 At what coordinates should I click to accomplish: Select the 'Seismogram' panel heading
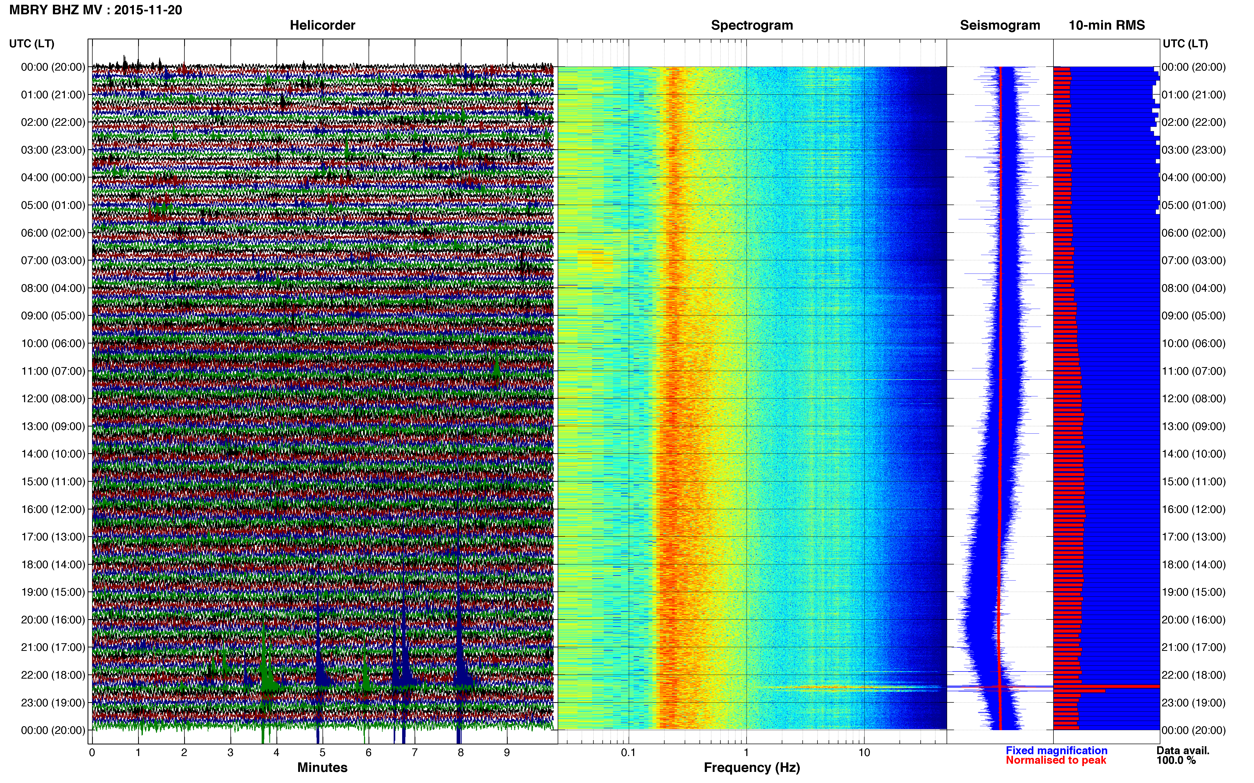(1000, 25)
